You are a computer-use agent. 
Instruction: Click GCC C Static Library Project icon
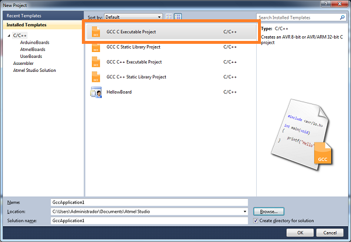(96, 47)
